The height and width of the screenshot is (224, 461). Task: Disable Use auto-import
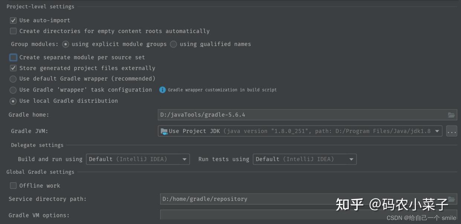[x=13, y=20]
